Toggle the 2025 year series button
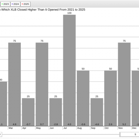 click(x=25, y=4)
